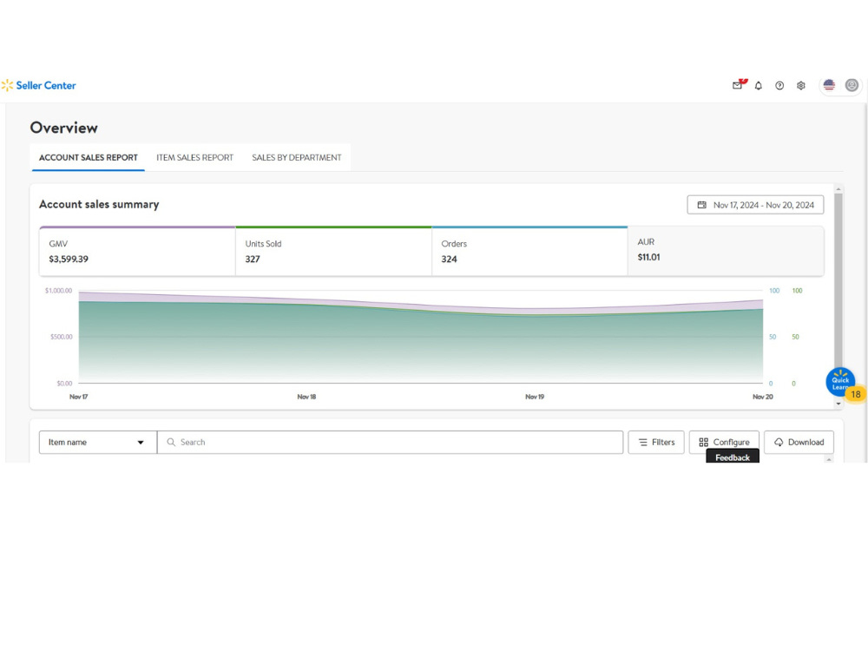Open the Feedback tab
Viewport: 868px width, 651px height.
pyautogui.click(x=733, y=457)
